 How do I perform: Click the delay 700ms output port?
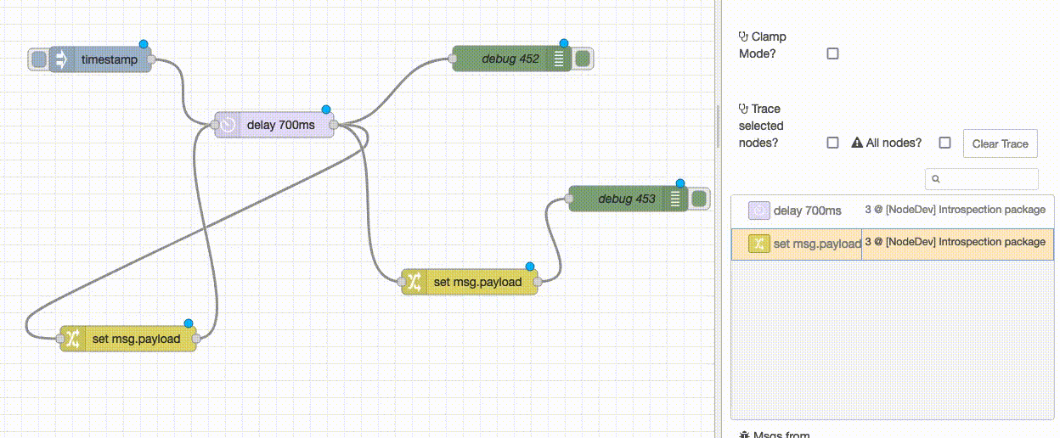[333, 126]
